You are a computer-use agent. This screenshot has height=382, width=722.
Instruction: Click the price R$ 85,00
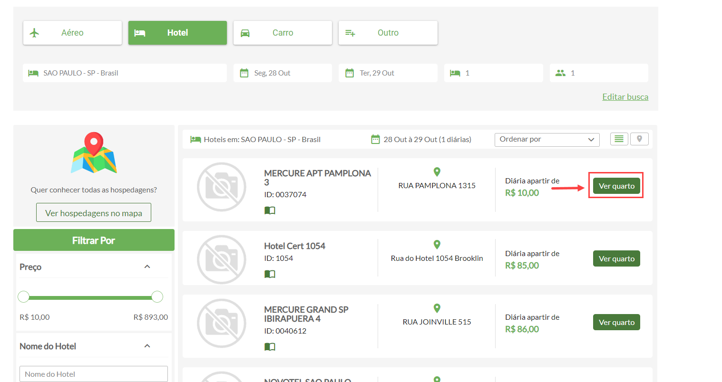click(x=522, y=266)
